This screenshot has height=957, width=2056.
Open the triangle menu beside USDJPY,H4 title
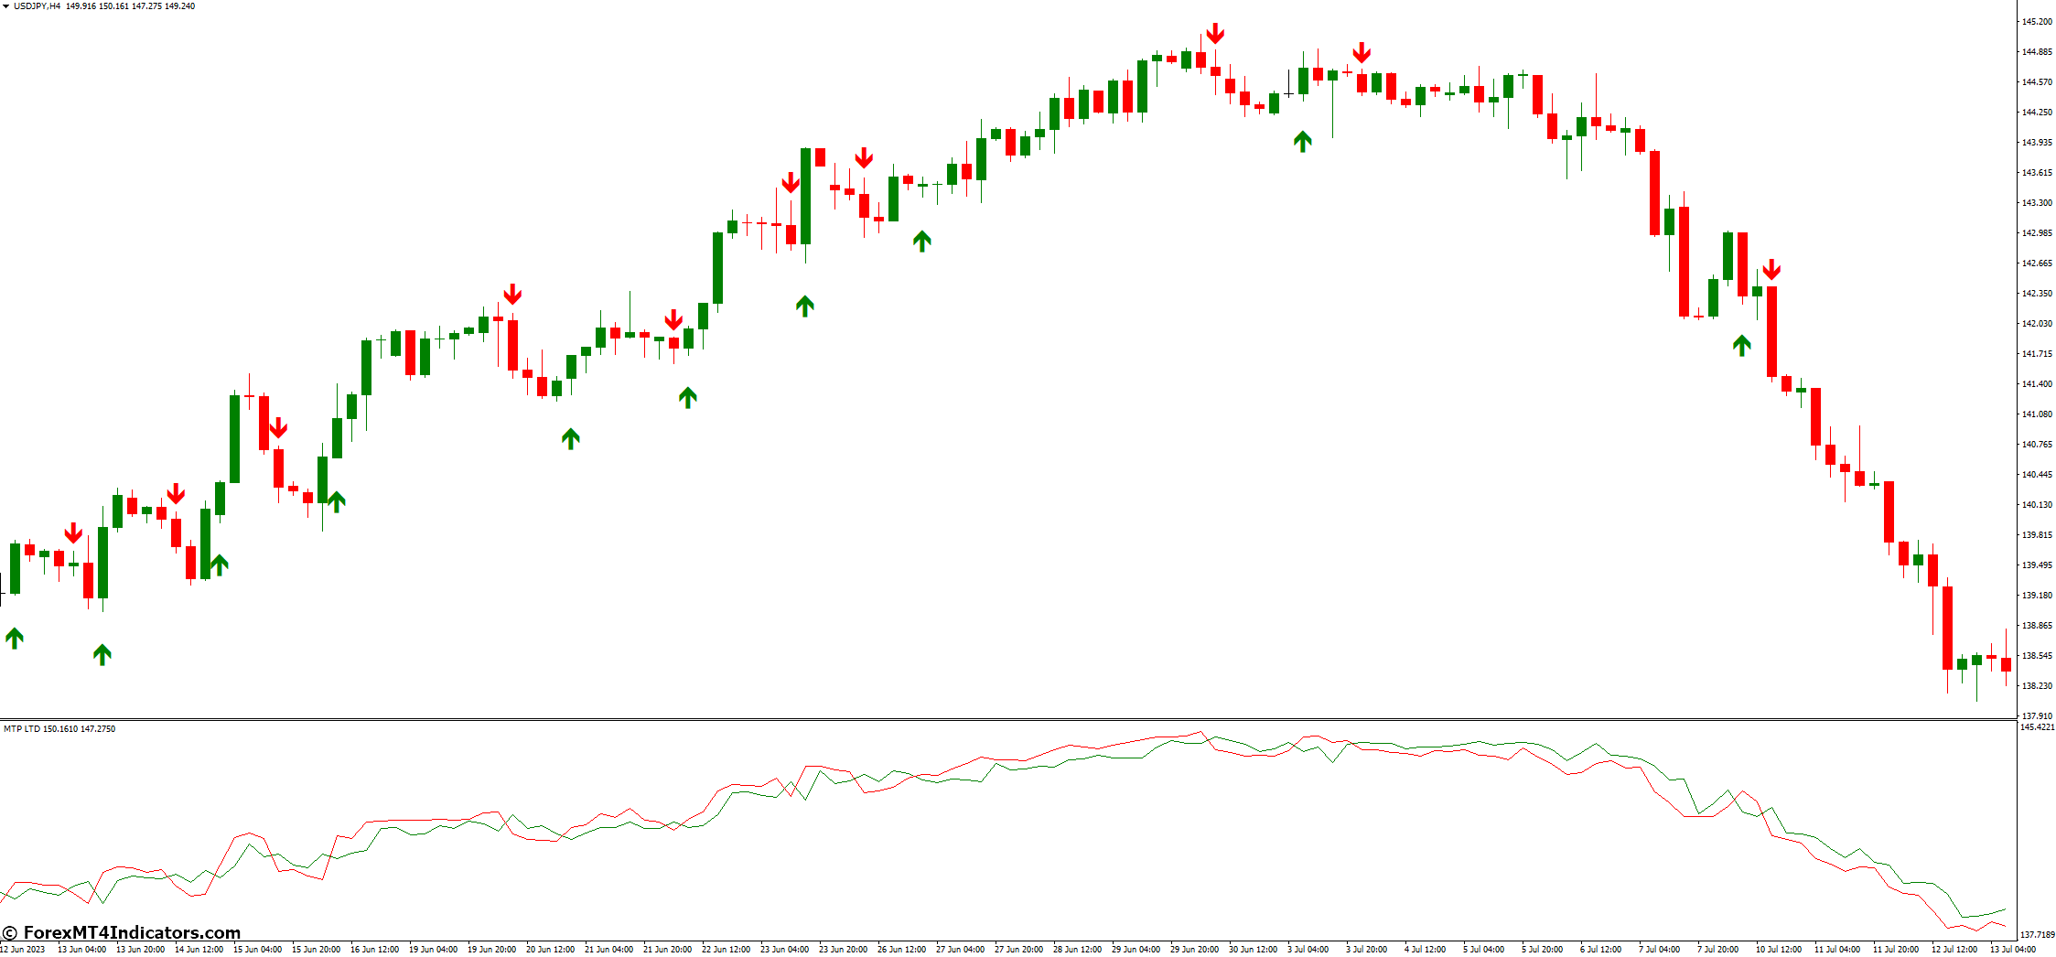(x=6, y=6)
